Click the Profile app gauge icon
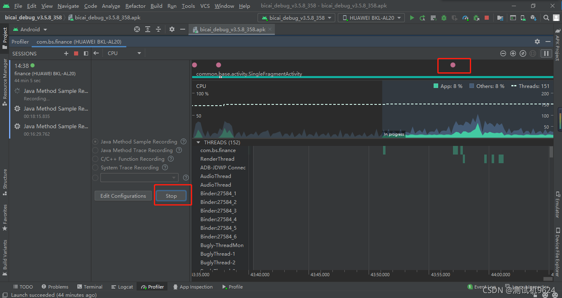The height and width of the screenshot is (298, 562). (x=465, y=18)
